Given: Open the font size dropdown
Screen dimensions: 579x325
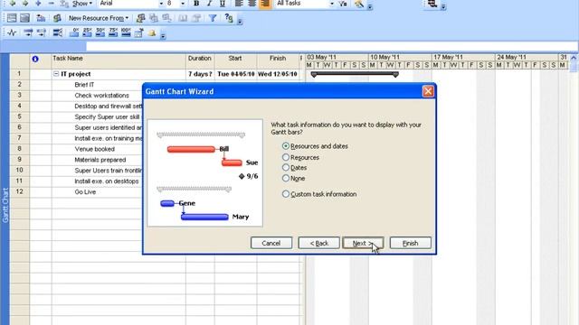Looking at the screenshot, I should (183, 4).
